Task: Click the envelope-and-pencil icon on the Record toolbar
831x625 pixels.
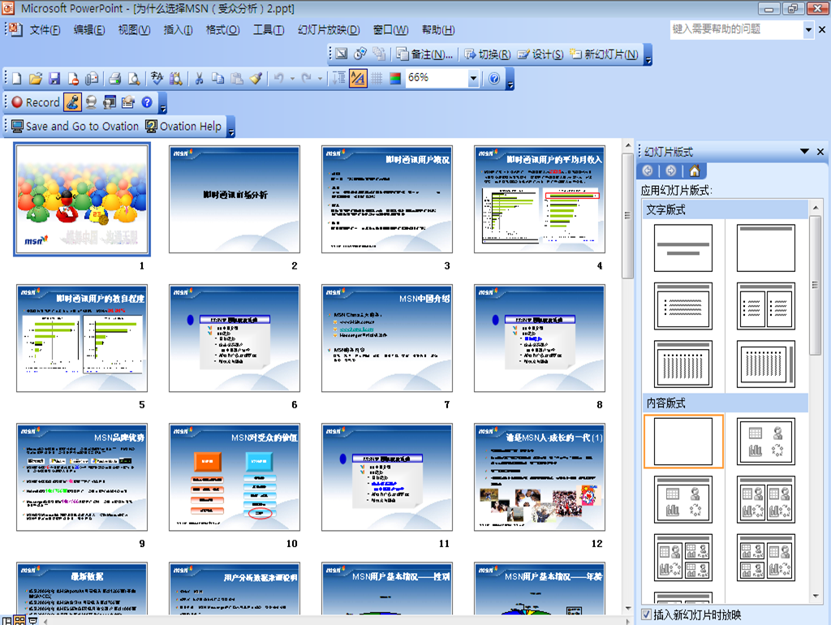Action: pyautogui.click(x=128, y=102)
